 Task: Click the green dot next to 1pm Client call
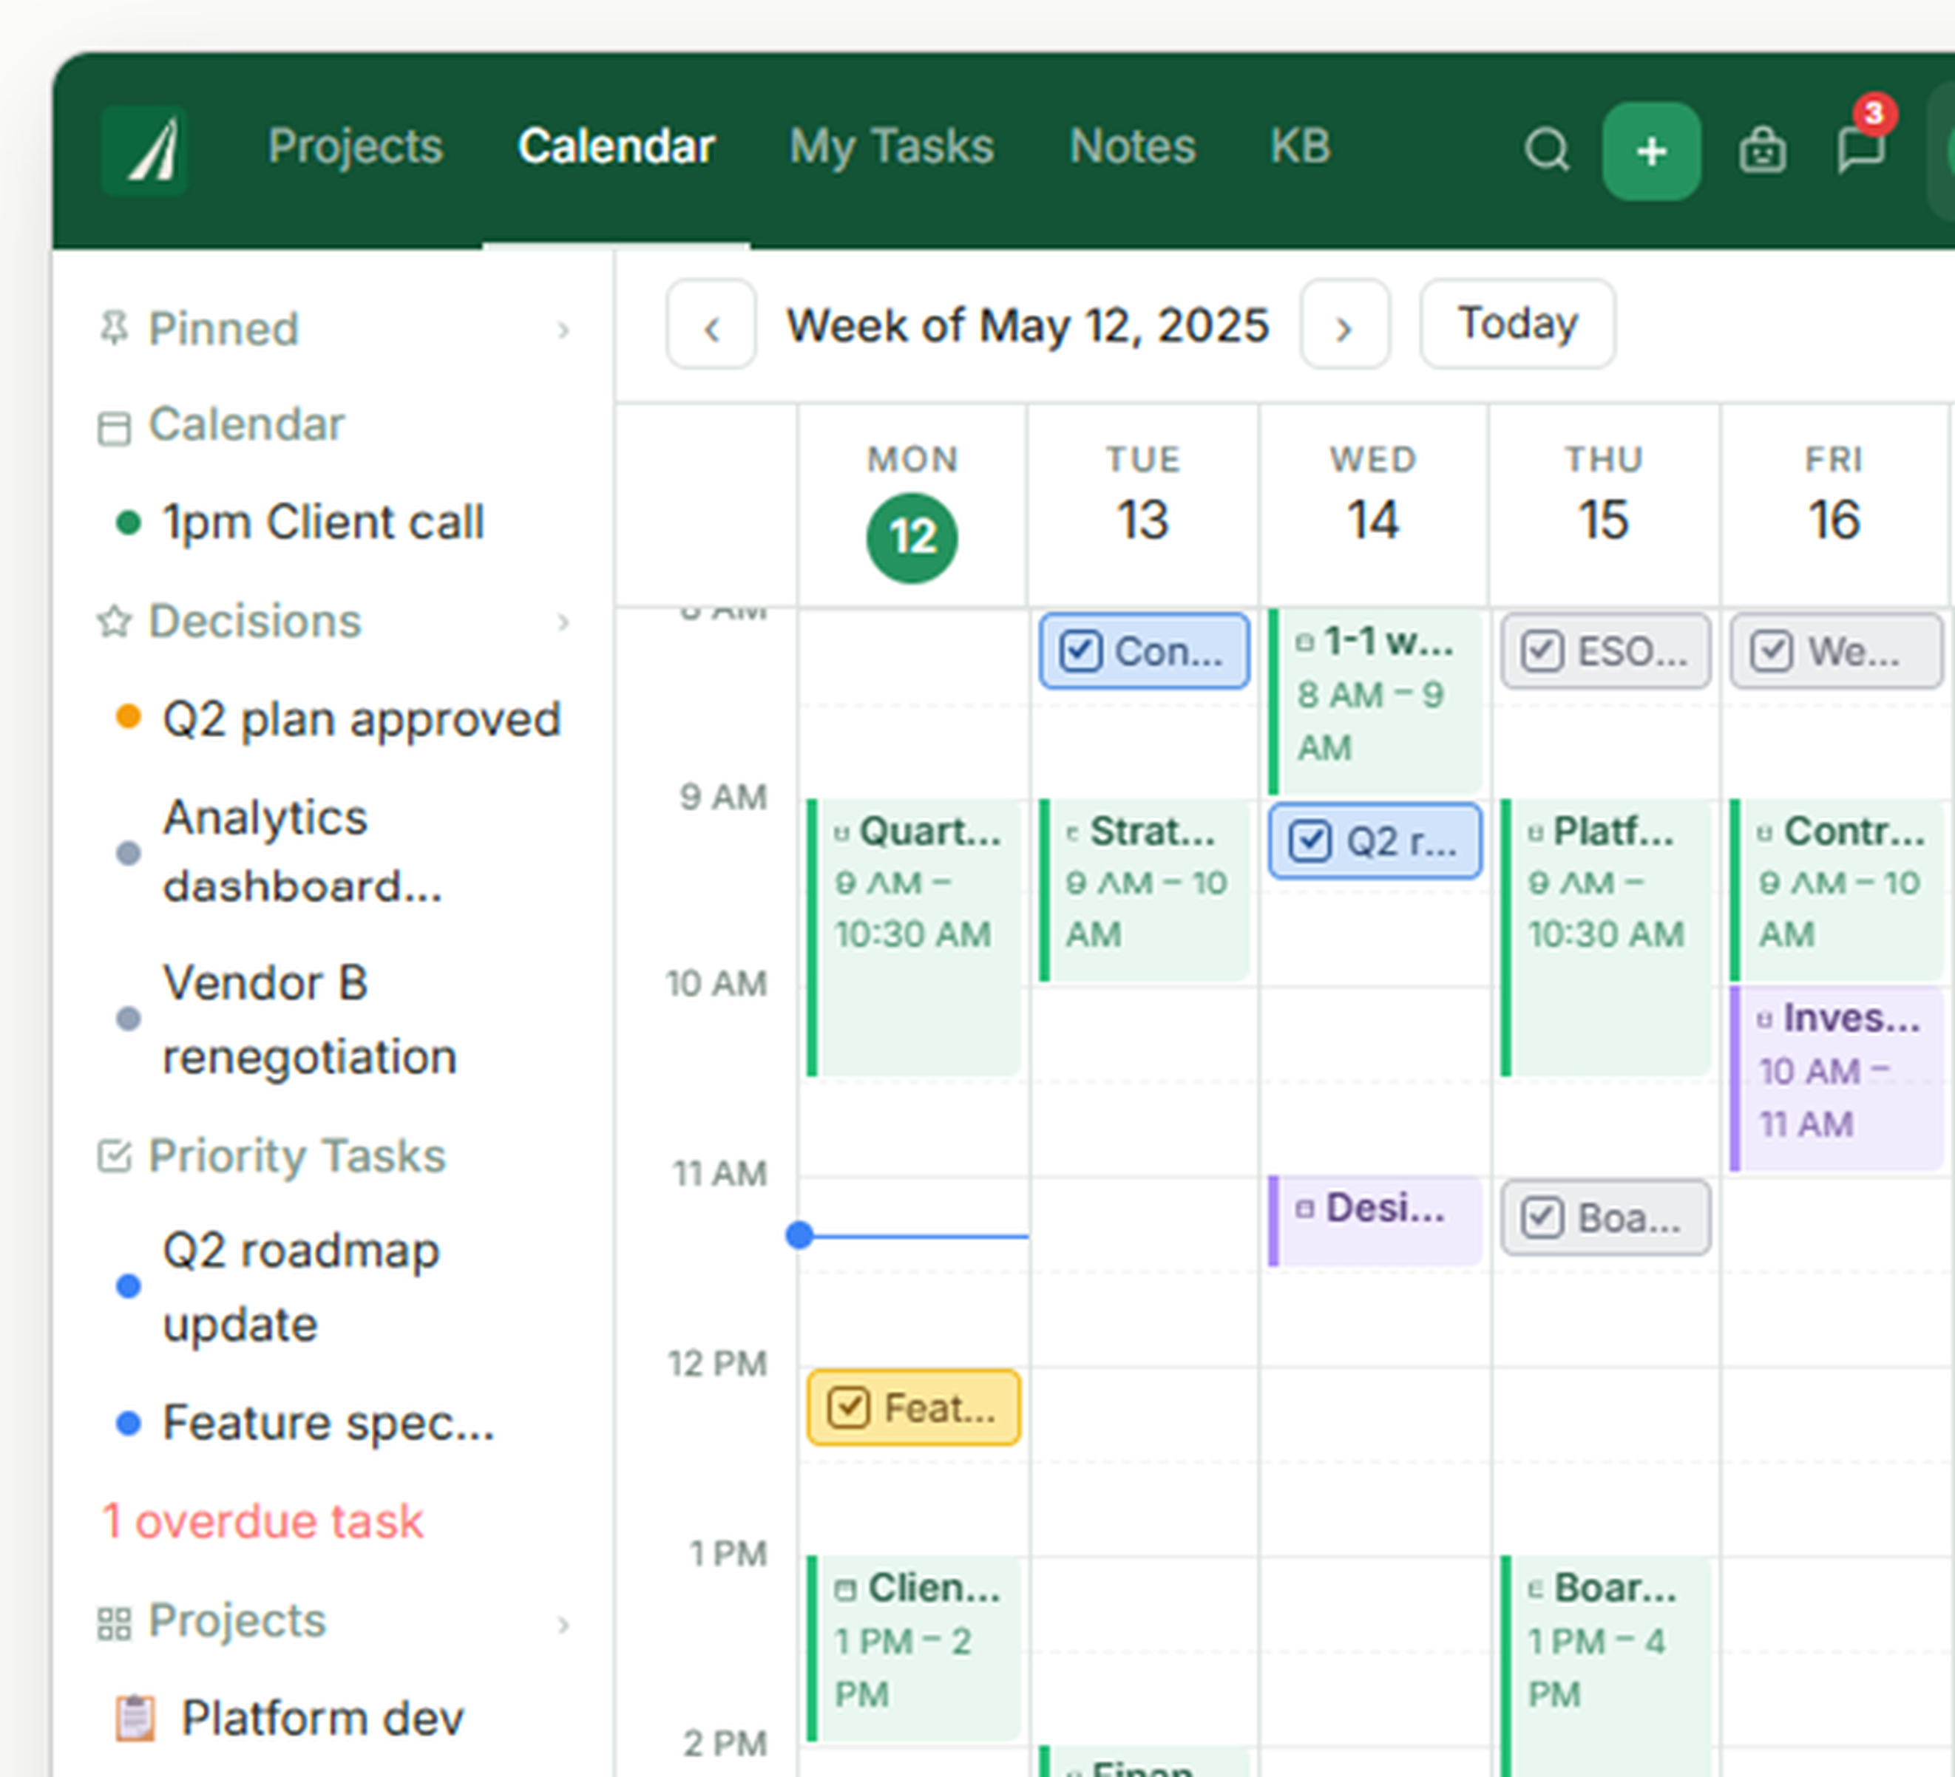click(128, 523)
